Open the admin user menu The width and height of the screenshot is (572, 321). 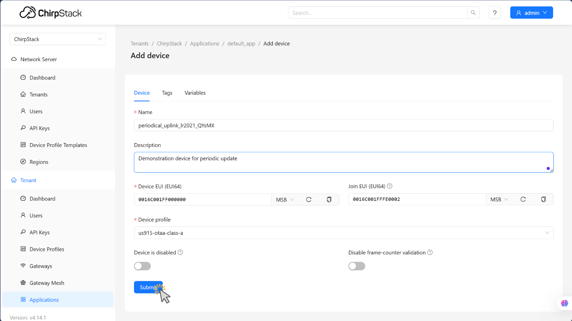[x=531, y=13]
